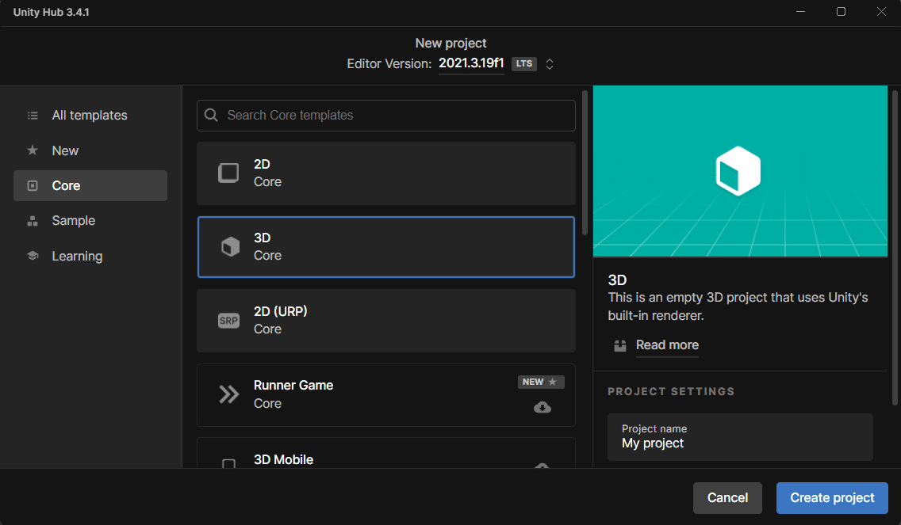Click the 3D template preview thumbnail
The width and height of the screenshot is (901, 525).
coord(740,171)
